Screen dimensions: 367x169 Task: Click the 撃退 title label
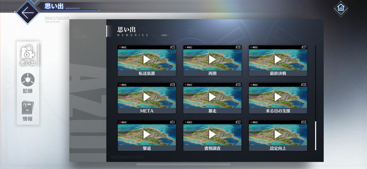point(147,148)
